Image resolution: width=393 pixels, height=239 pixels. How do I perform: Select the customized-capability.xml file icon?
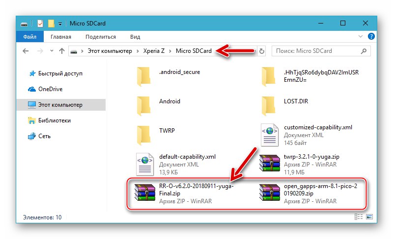click(x=269, y=135)
